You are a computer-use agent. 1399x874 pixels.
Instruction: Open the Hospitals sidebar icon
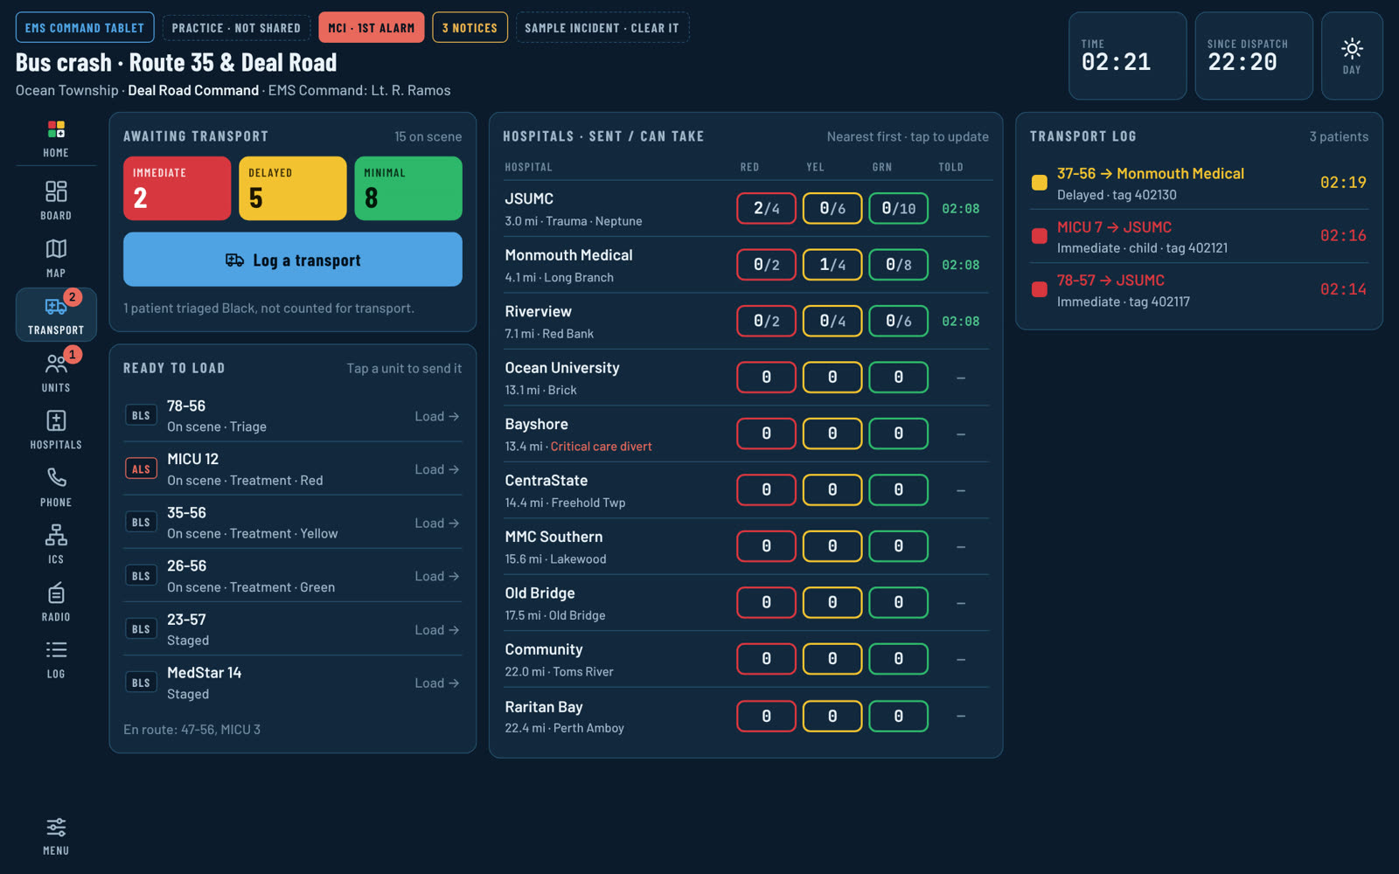pyautogui.click(x=56, y=429)
